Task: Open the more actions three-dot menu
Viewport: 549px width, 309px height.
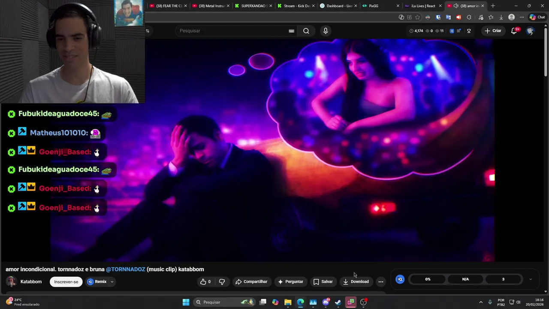Action: coord(381,282)
